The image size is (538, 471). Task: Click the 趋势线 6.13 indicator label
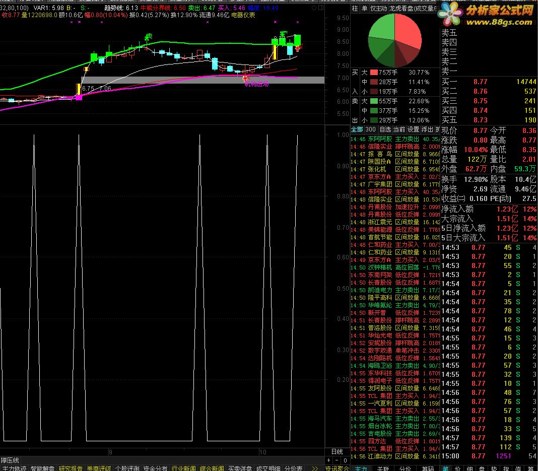[121, 8]
